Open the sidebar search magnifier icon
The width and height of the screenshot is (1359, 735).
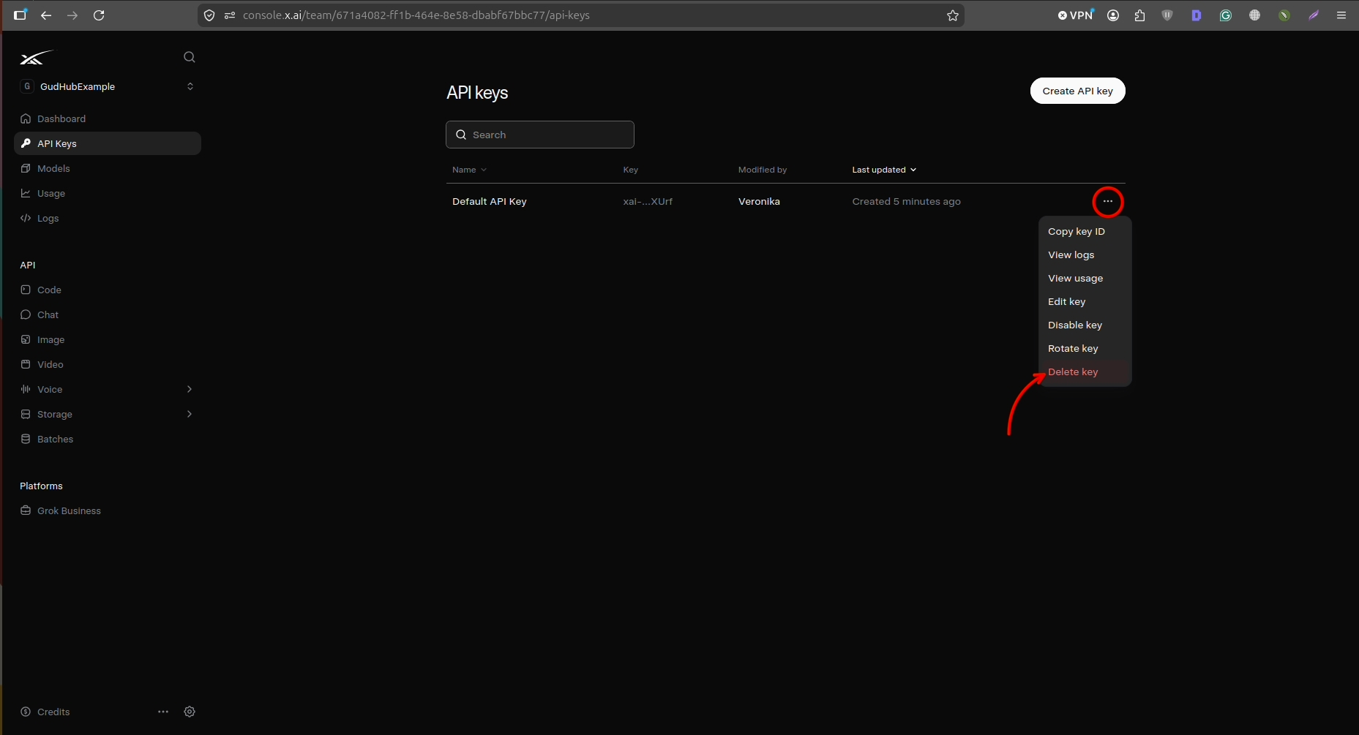pyautogui.click(x=190, y=57)
